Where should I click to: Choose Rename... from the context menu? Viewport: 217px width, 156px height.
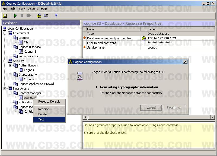coord(49,109)
